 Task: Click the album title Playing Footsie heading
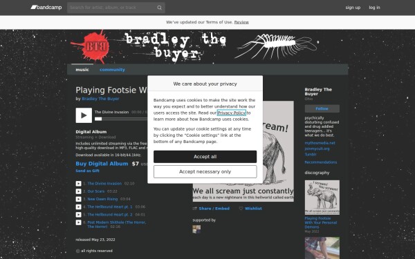pyautogui.click(x=111, y=90)
